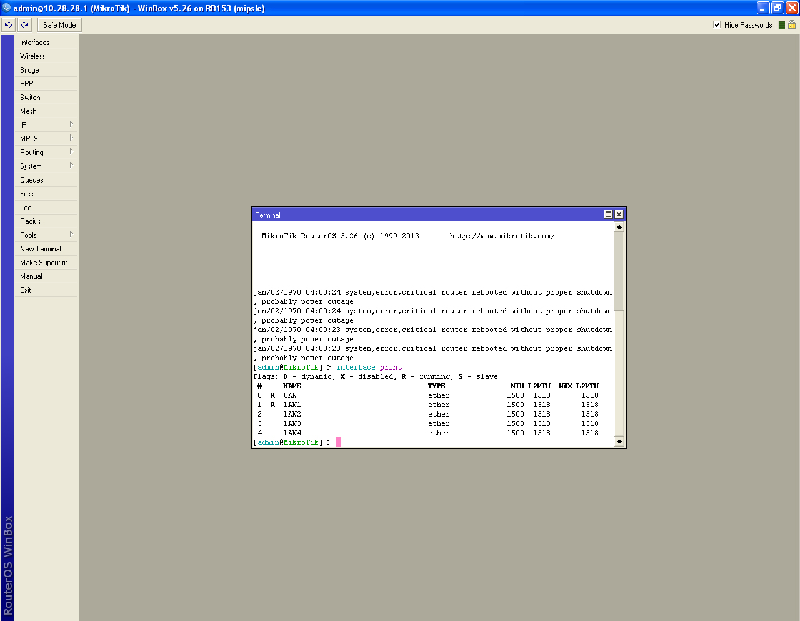The height and width of the screenshot is (621, 800).
Task: Maximize the Terminal window
Action: coord(608,214)
